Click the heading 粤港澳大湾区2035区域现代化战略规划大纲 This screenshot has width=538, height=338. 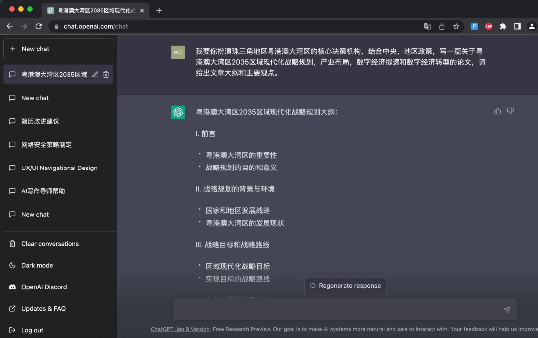click(267, 112)
